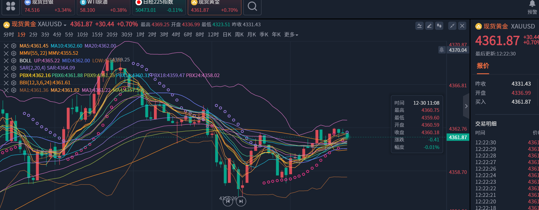539x210 pixels.
Task: Select the pencil drawing tool icon
Action: click(x=429, y=26)
